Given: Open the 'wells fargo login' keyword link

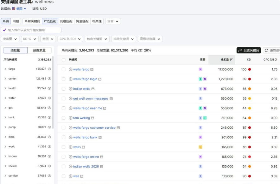Looking at the screenshot, I should 85,79.
